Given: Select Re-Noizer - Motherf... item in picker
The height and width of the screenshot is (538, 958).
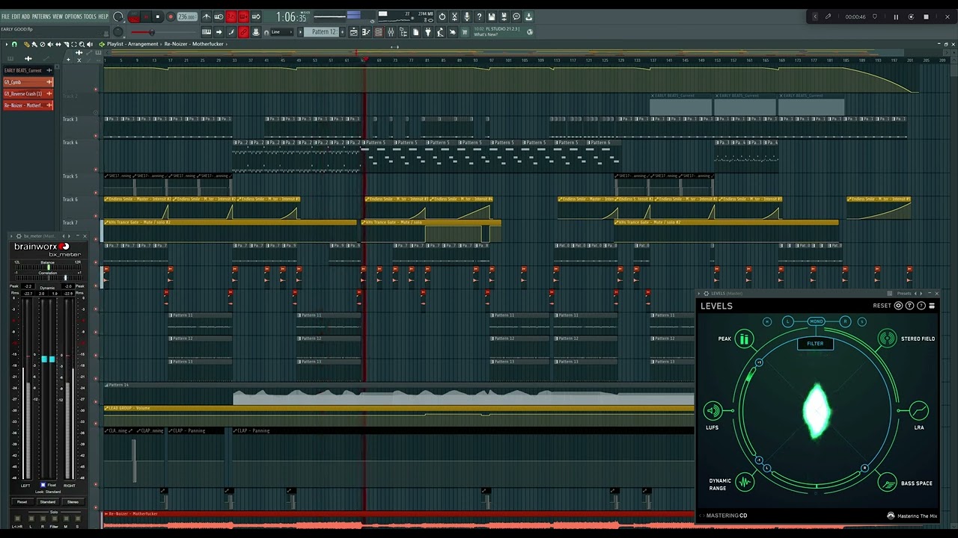Looking at the screenshot, I should 28,105.
